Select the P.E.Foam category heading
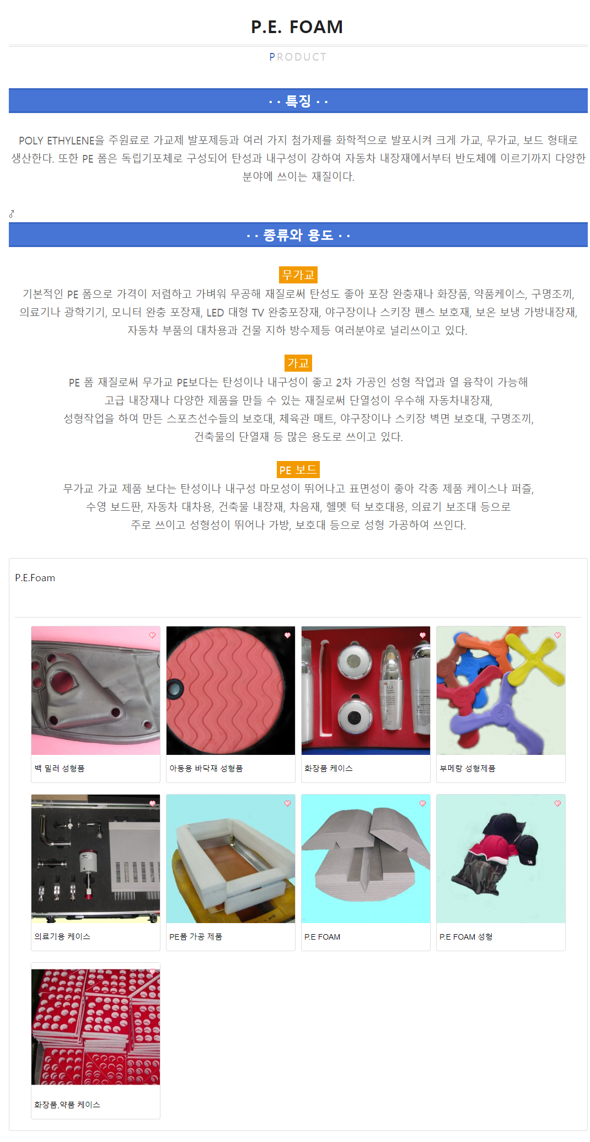This screenshot has height=1142, width=590. 35,578
